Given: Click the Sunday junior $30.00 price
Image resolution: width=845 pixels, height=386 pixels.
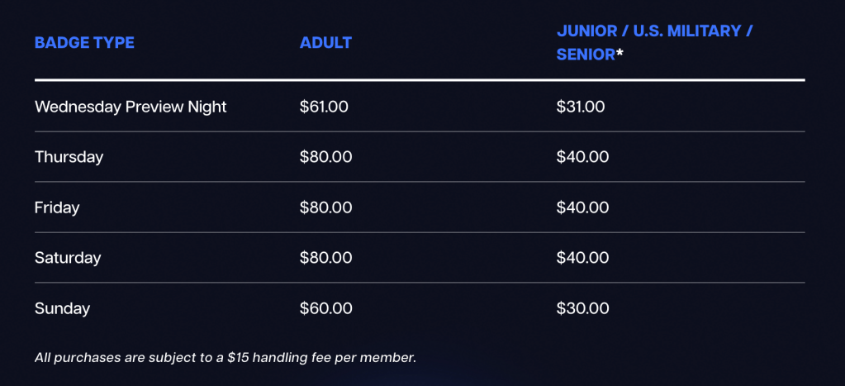Looking at the screenshot, I should [582, 308].
